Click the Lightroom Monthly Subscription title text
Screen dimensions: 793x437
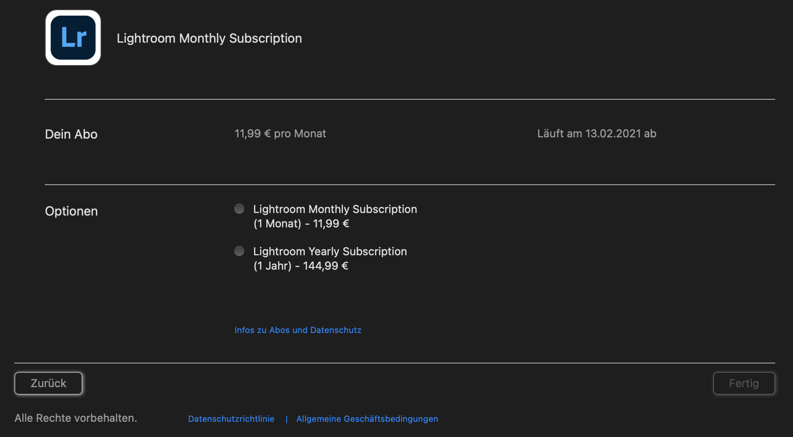tap(209, 38)
